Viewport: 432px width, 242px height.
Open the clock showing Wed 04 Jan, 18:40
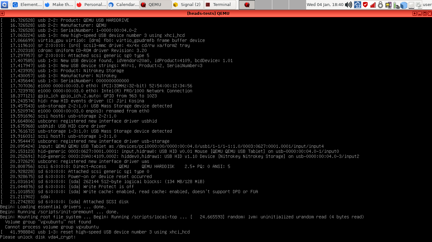[325, 5]
